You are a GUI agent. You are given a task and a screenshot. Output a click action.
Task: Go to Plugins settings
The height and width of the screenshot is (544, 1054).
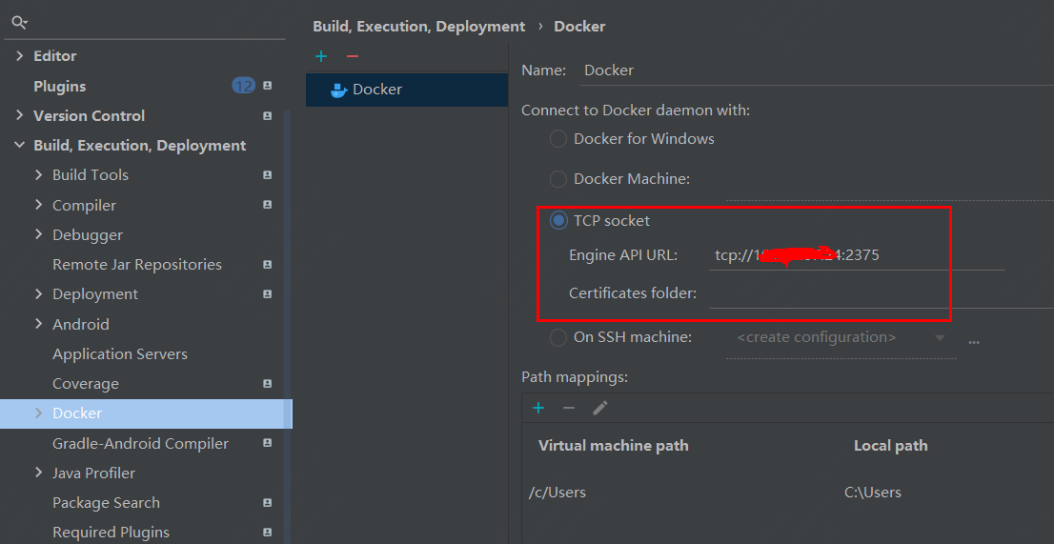(x=60, y=87)
